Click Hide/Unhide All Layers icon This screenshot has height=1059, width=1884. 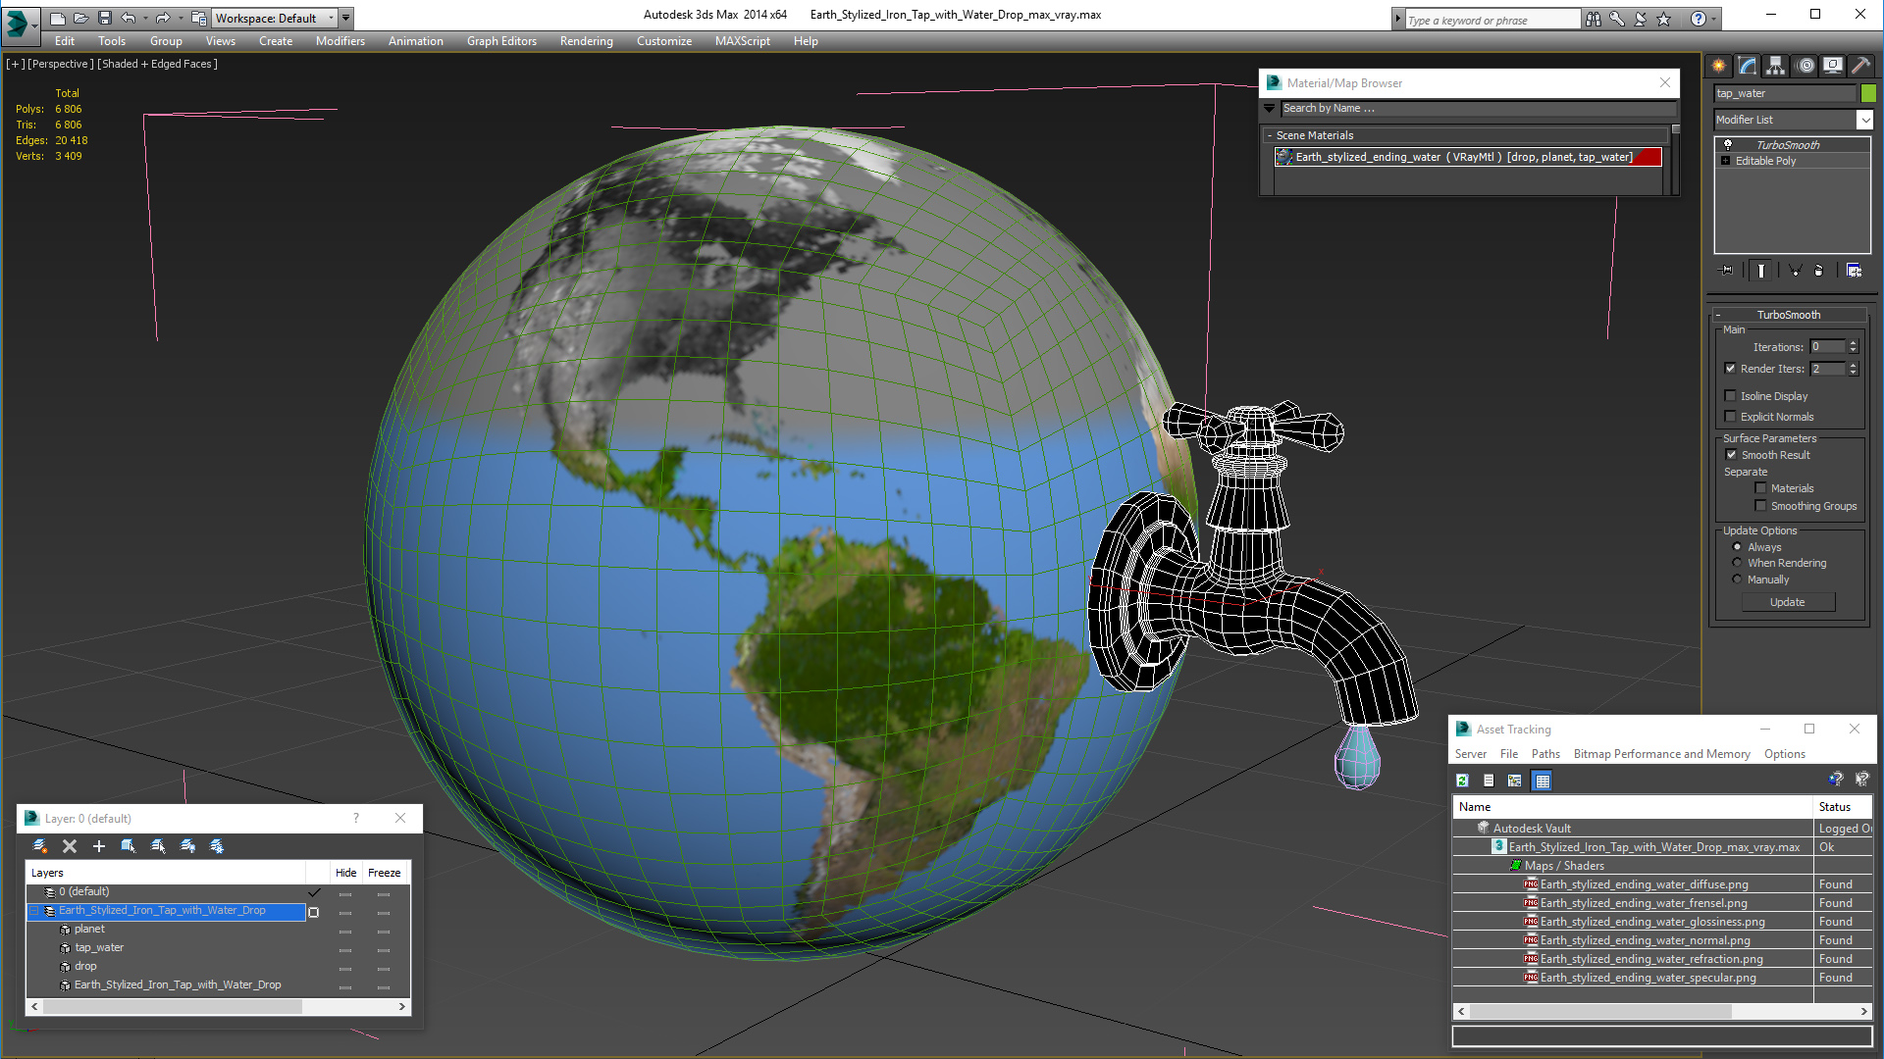[x=187, y=846]
